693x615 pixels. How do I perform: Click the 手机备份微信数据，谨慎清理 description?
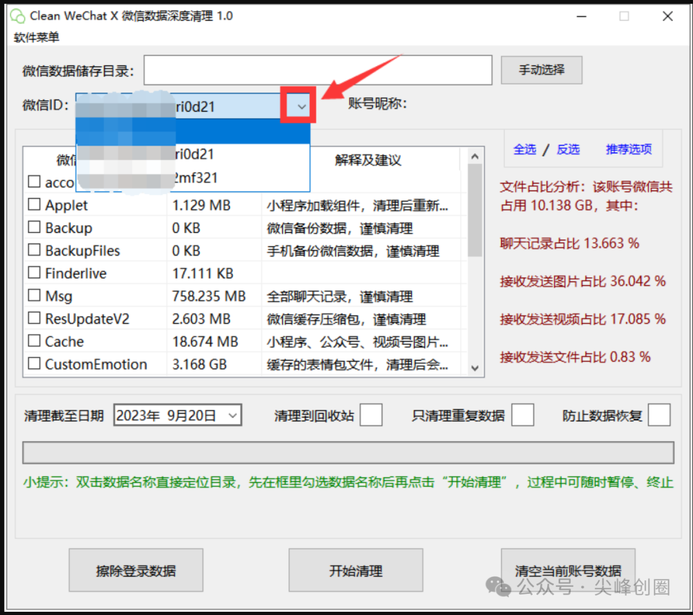[353, 251]
